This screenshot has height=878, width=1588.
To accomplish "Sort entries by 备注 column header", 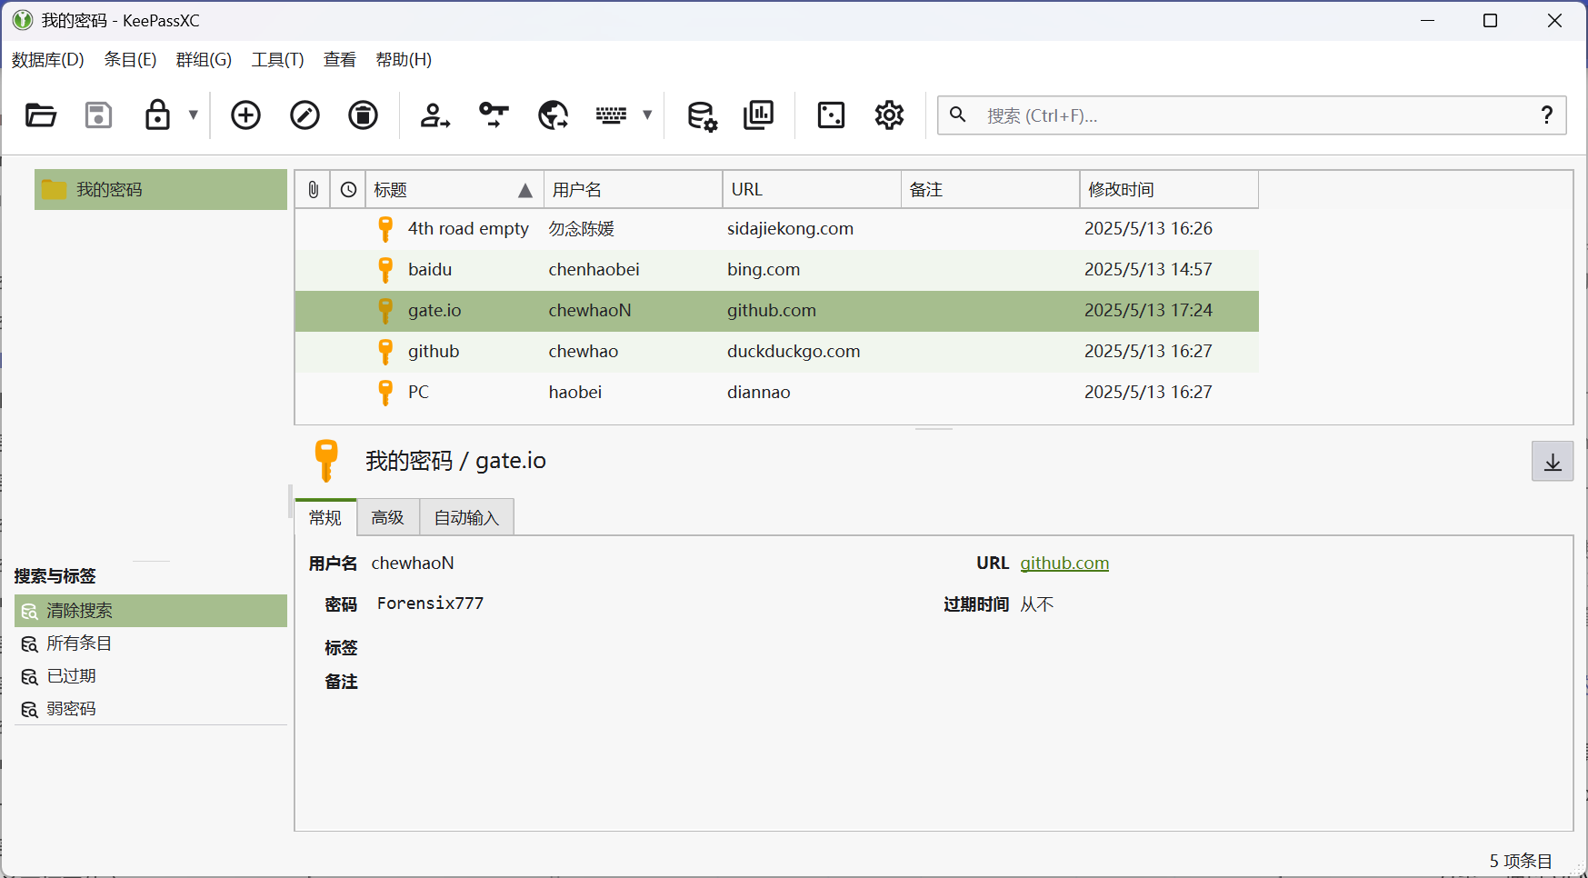I will point(990,190).
